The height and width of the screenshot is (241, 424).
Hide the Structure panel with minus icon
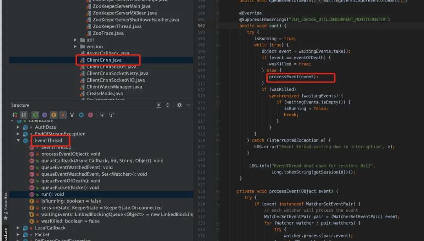click(x=188, y=105)
